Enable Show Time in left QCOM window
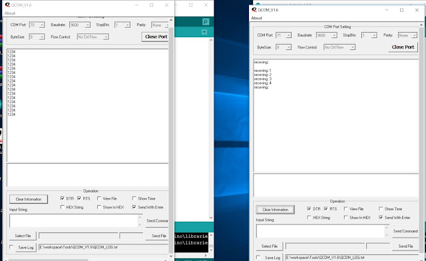 [134, 198]
